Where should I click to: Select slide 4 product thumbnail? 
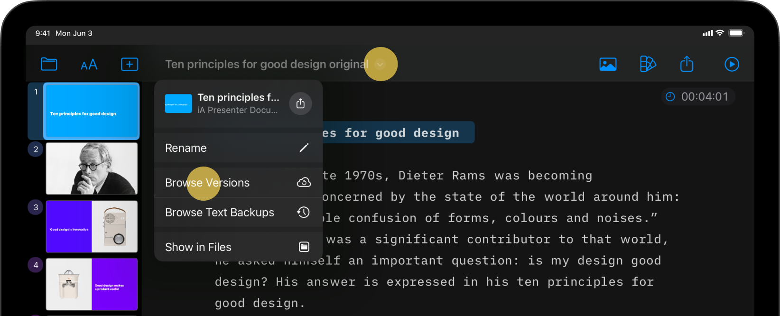92,284
